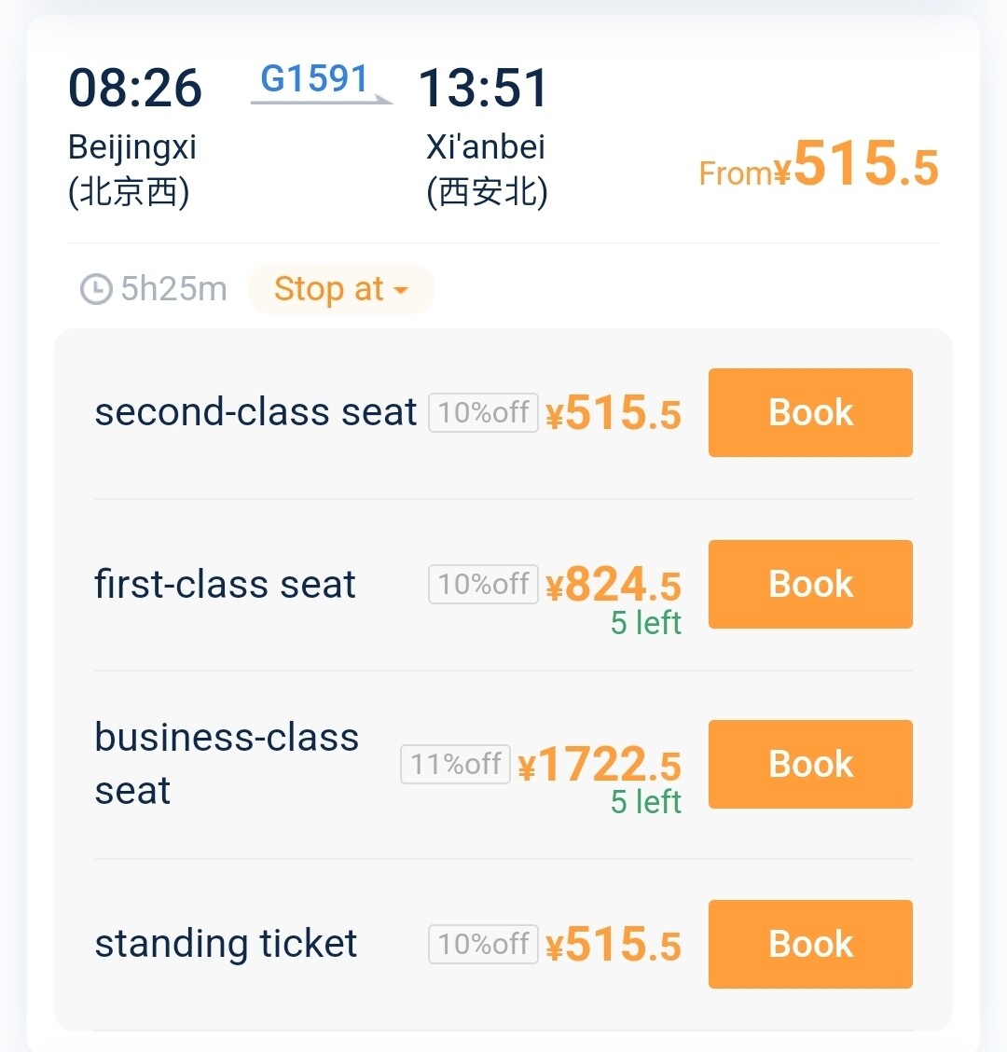
Task: Click the clock icon beside 5h25m
Action: coord(96,289)
